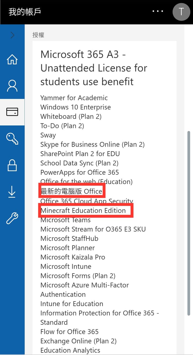Viewport: 193px width, 355px height.
Task: Click Office for the web (Education)
Action: click(x=87, y=182)
